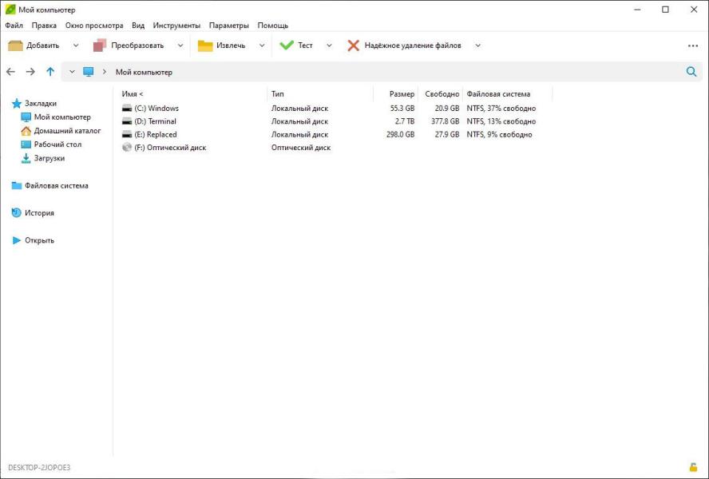Expand the Извлечь dropdown arrow
Viewport: 709px width, 479px height.
click(x=261, y=46)
